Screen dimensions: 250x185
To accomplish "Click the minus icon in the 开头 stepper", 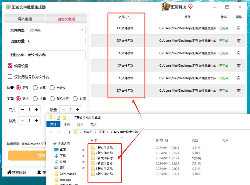I will click(22, 110).
